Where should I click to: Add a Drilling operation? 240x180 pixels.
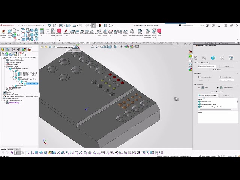93,32
